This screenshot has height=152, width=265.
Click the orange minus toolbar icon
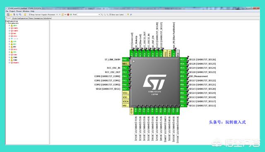tap(65, 14)
